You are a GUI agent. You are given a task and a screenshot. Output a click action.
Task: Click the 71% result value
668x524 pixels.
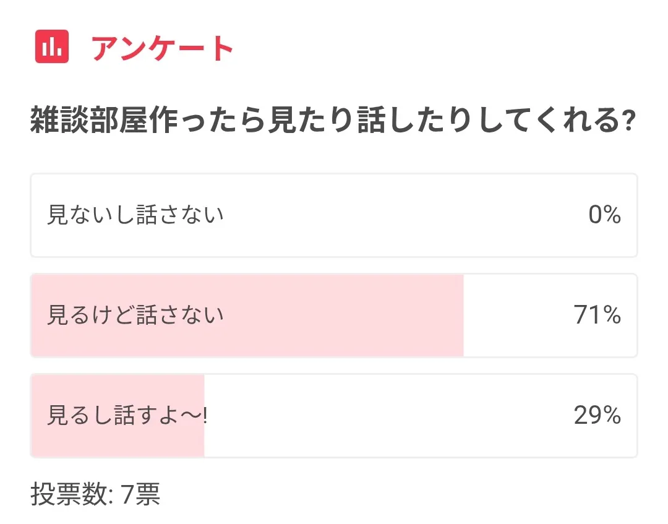597,316
